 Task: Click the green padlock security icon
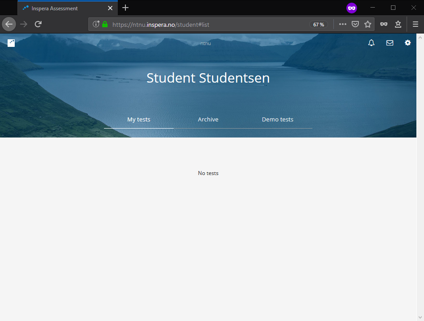point(105,24)
